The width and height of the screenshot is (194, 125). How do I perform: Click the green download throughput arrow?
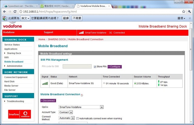[x=159, y=82]
